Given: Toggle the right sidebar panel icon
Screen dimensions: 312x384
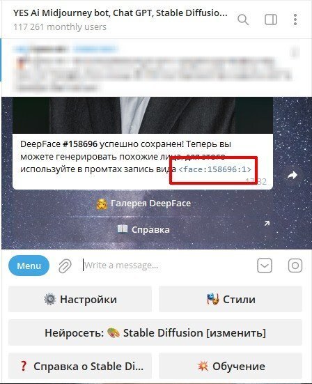Looking at the screenshot, I should [x=271, y=20].
